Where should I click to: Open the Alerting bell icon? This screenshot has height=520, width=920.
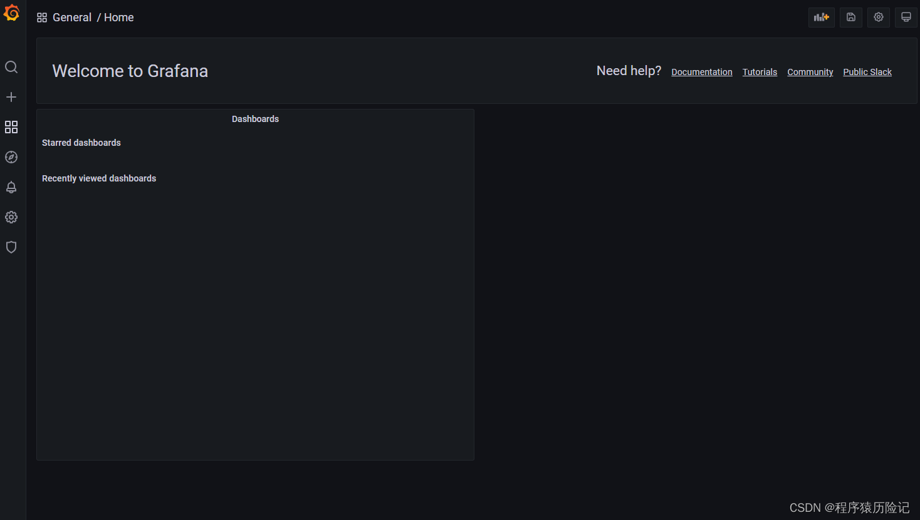[11, 187]
